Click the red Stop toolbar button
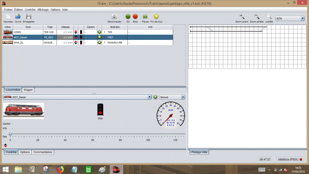The image size is (309, 174). pyautogui.click(x=135, y=16)
